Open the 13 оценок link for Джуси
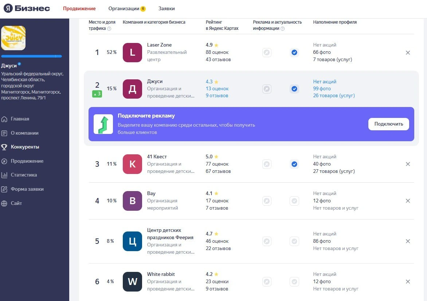This screenshot has height=301, width=427. [x=217, y=89]
